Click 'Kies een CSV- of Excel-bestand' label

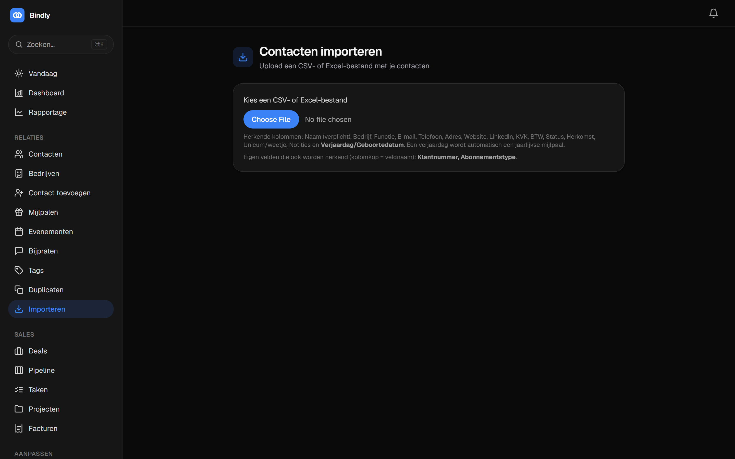point(295,100)
